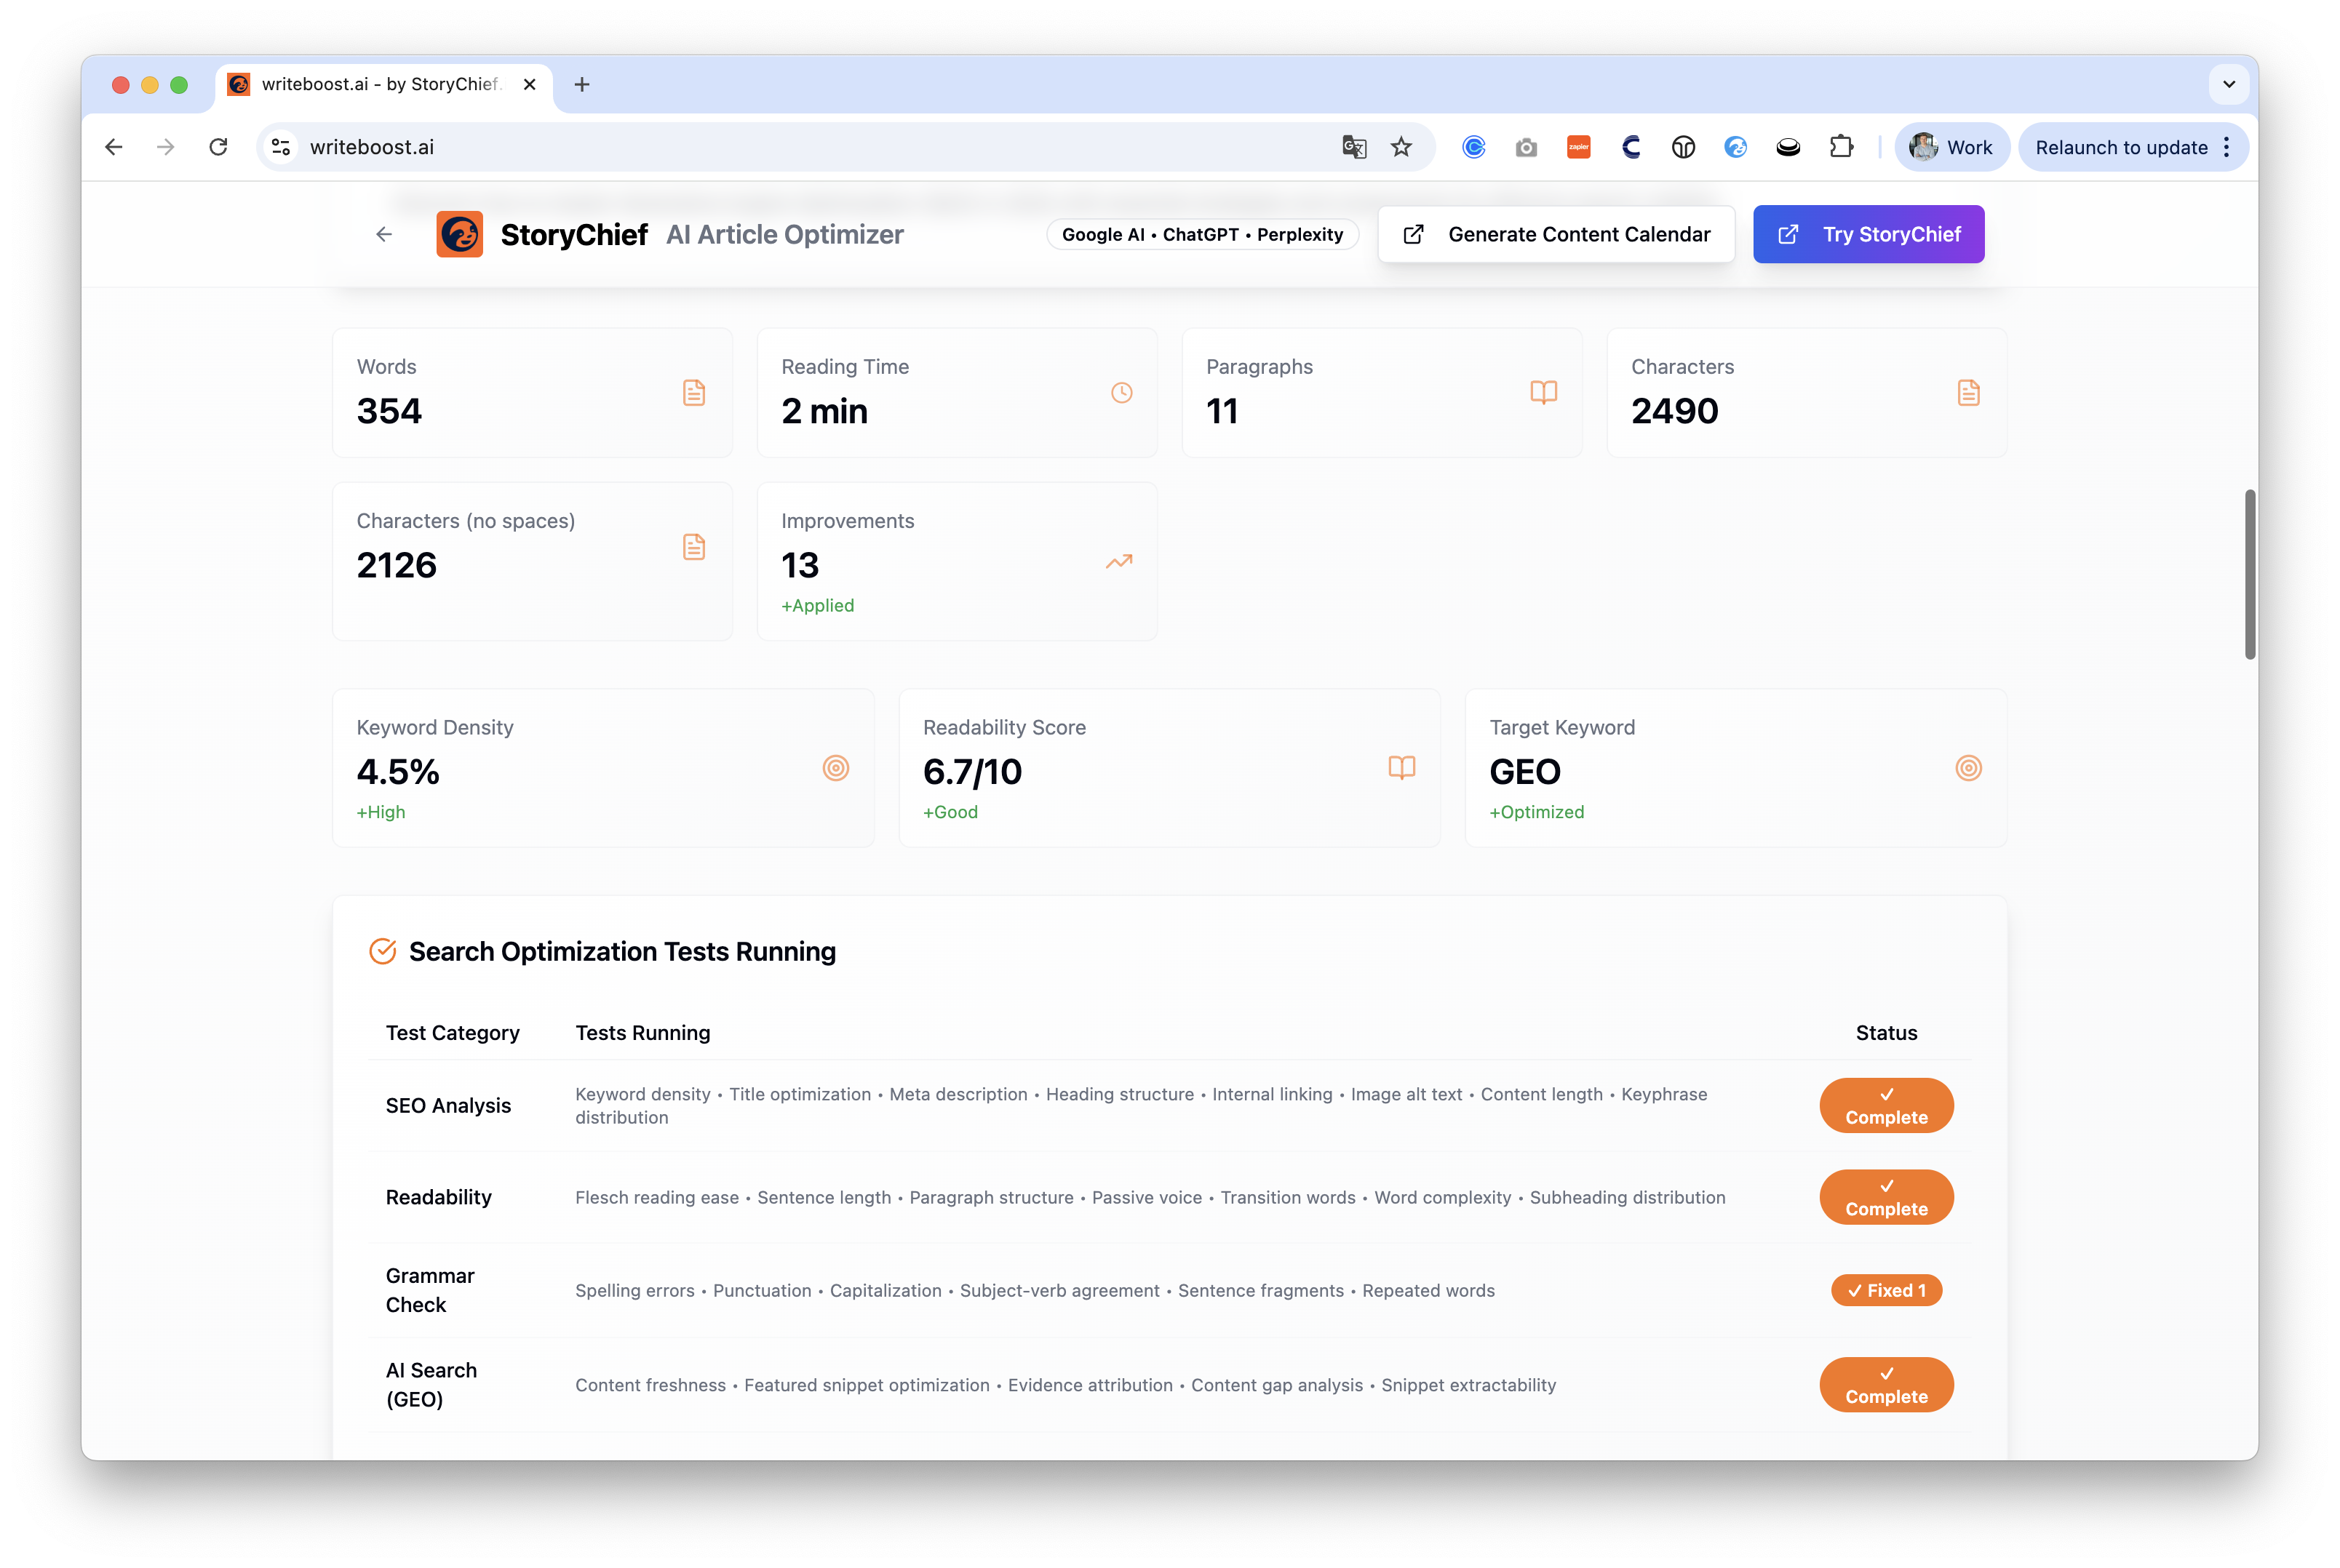
Task: Select the writeboost.ai browser tab
Action: [380, 84]
